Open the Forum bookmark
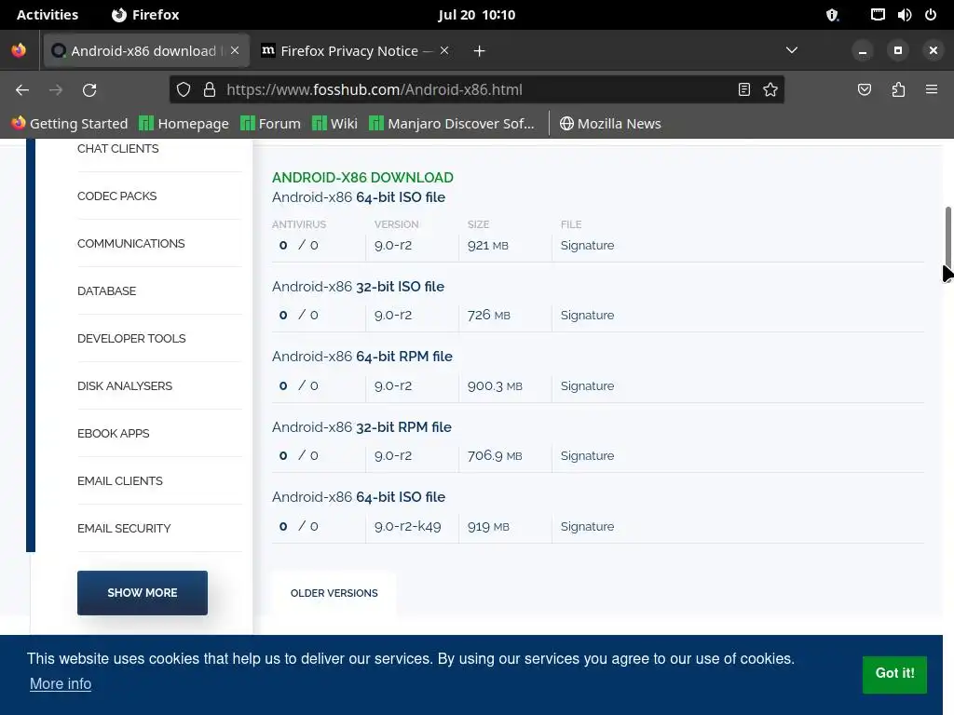 [271, 124]
